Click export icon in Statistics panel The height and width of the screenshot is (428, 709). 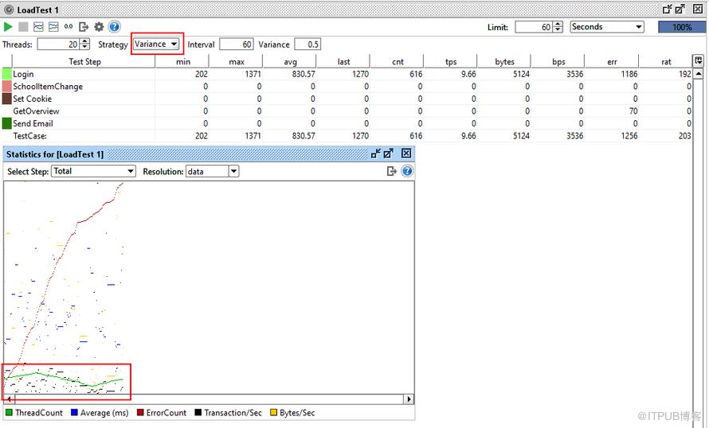[392, 171]
